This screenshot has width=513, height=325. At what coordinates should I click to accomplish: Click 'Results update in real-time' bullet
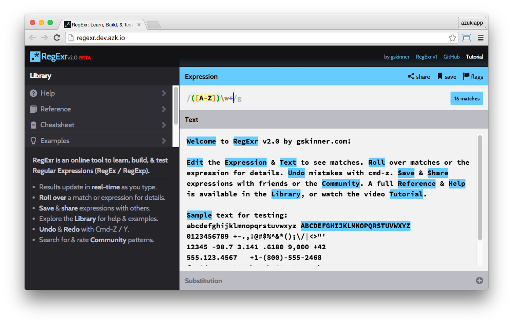click(98, 187)
